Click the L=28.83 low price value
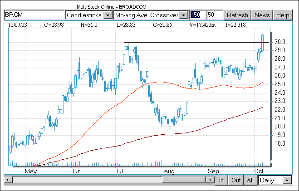299x191 pixels. tap(126, 25)
